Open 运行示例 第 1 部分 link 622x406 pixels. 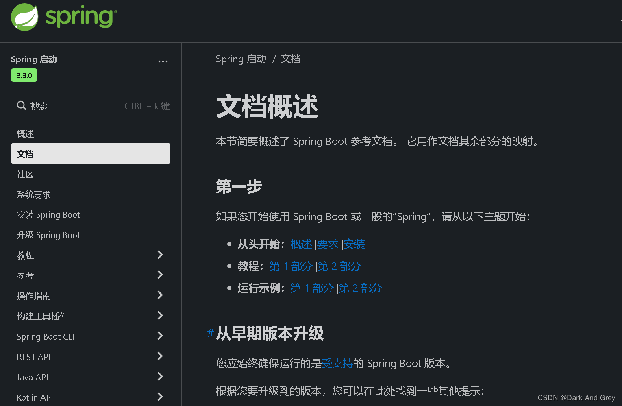tap(312, 288)
